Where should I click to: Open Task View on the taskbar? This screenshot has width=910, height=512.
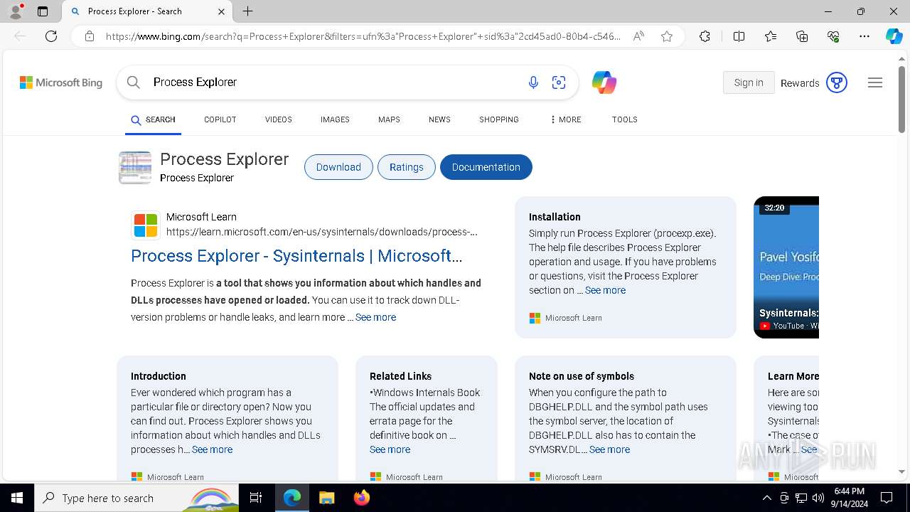coord(256,498)
